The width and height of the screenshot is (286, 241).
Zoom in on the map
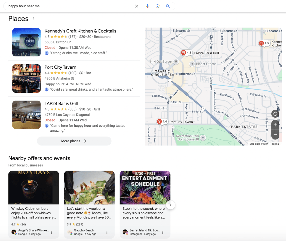(275, 125)
